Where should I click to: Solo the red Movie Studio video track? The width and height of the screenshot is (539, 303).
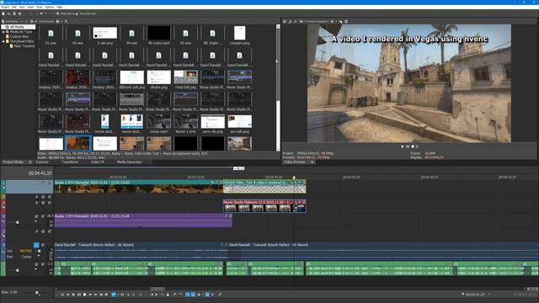[x=50, y=203]
